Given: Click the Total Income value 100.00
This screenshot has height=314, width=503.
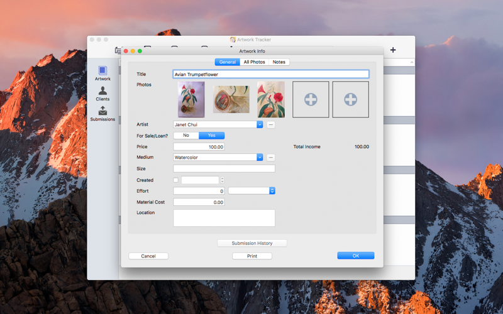Looking at the screenshot, I should click(362, 147).
